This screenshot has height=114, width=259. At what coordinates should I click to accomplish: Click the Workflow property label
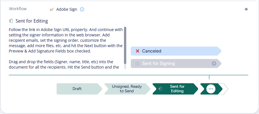tap(18, 9)
